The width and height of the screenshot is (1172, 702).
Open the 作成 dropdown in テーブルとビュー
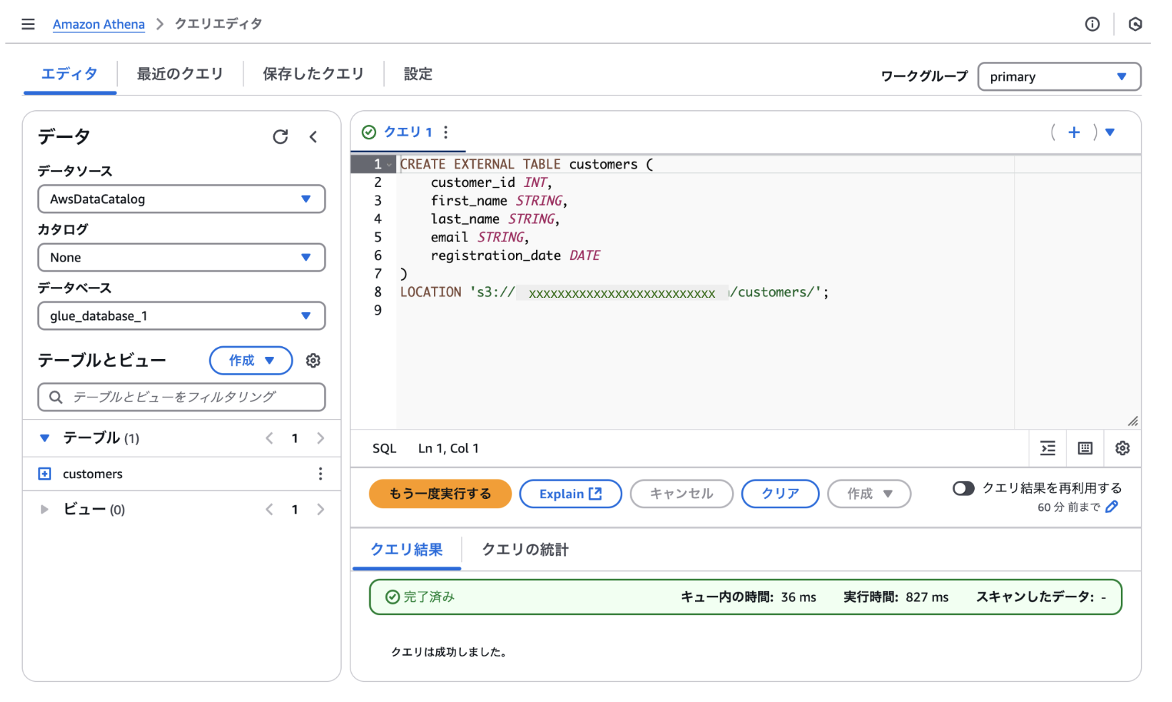click(251, 360)
